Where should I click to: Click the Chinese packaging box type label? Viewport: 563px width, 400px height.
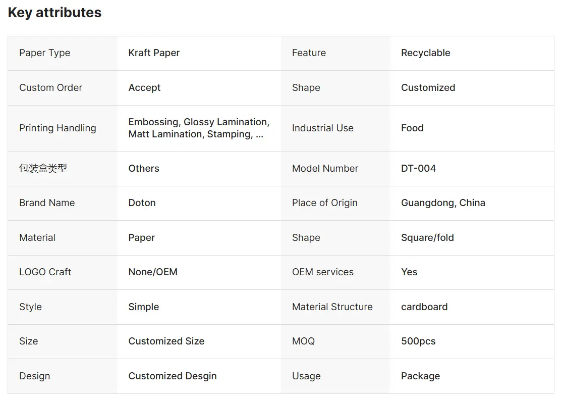coord(43,168)
